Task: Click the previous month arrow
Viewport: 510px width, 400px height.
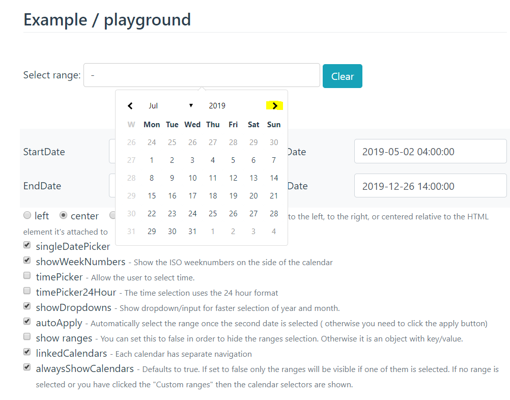Action: pyautogui.click(x=130, y=105)
